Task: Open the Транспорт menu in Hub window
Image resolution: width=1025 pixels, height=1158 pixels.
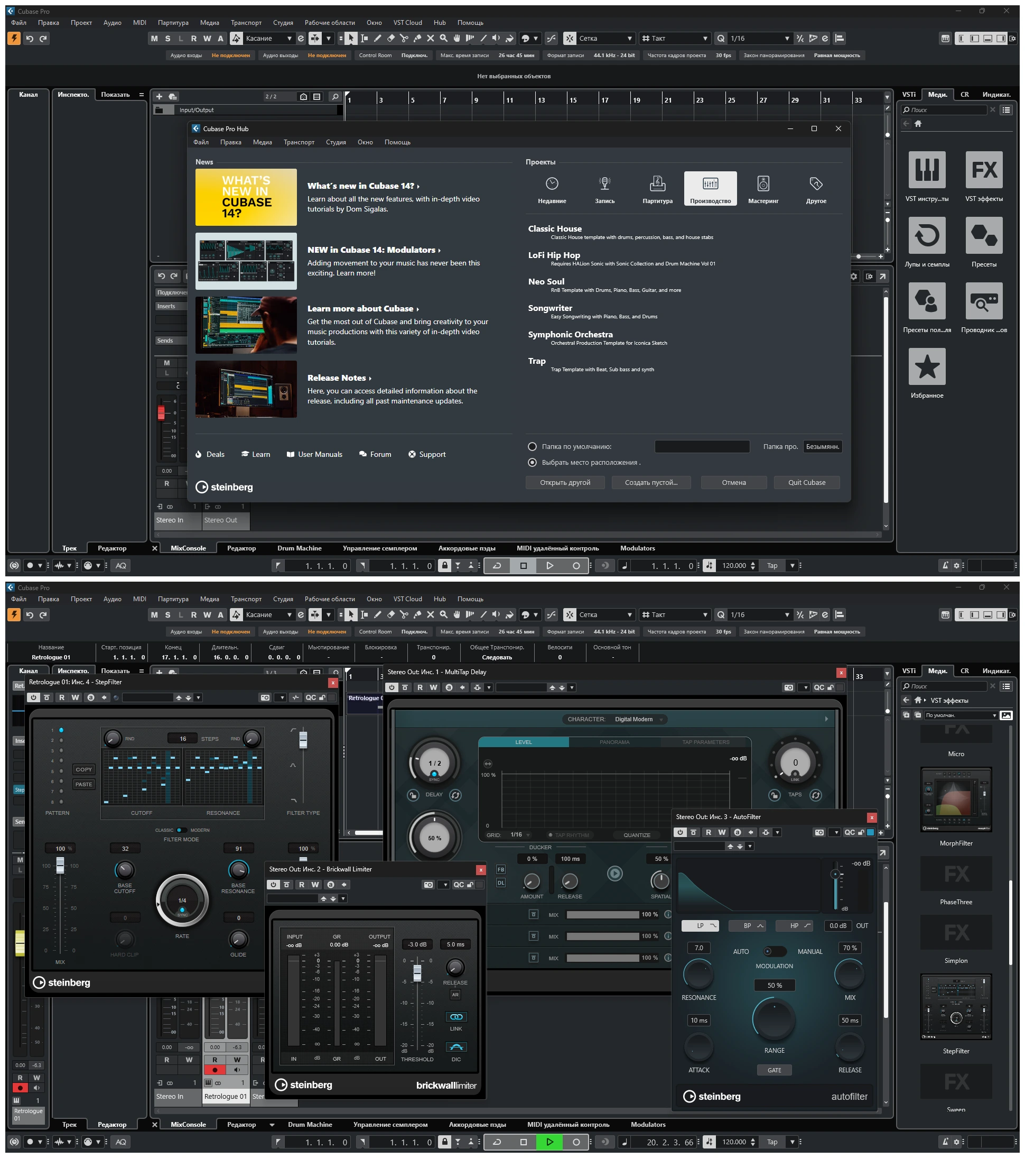Action: pos(299,142)
